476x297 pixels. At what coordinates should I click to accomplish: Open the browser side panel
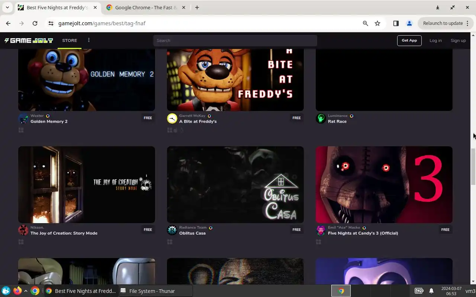pyautogui.click(x=396, y=23)
